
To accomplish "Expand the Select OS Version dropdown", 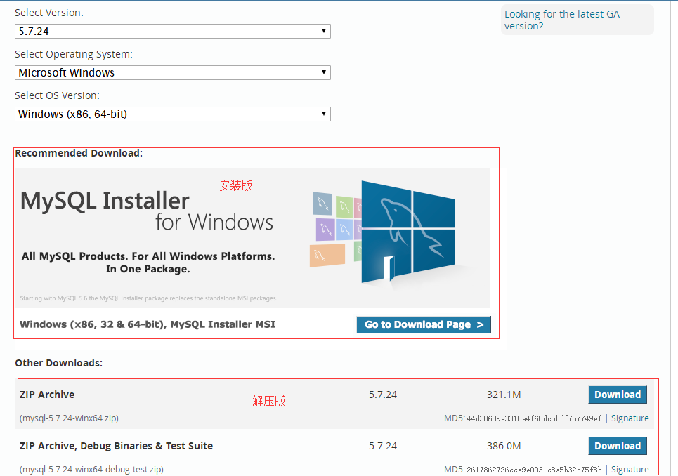I will [173, 114].
